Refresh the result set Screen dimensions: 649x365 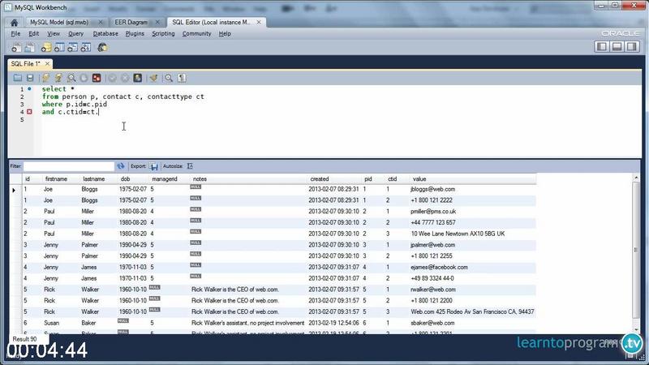pos(120,166)
